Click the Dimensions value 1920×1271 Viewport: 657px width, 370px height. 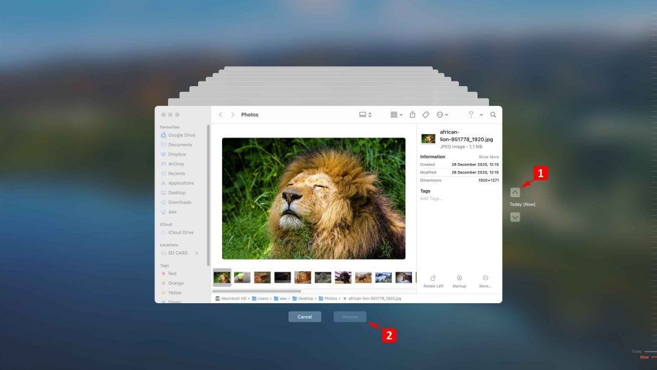point(488,181)
